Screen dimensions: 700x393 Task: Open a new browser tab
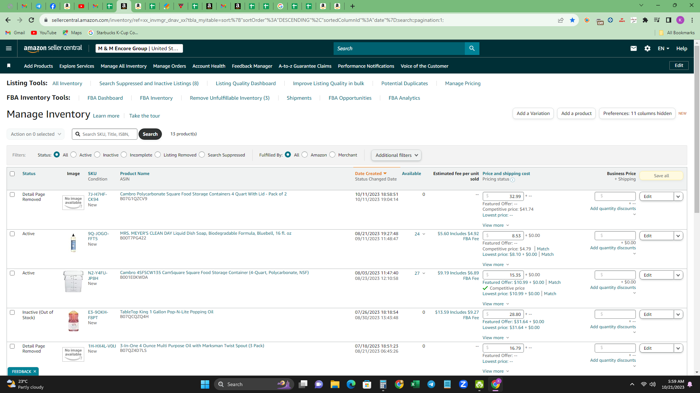click(352, 6)
